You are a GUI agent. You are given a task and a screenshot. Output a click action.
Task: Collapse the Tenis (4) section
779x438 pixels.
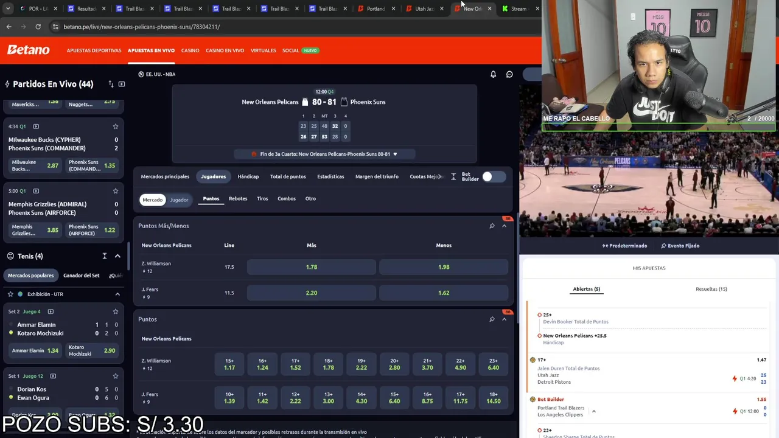point(117,256)
